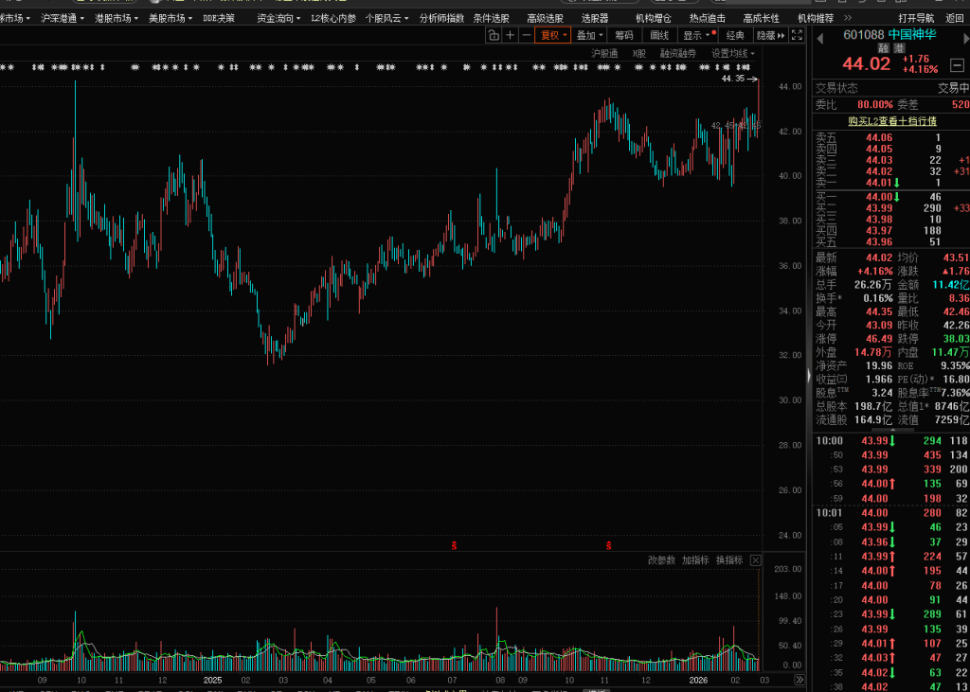Open the 港股市场 menu
Viewport: 970px width, 692px height.
[x=117, y=18]
